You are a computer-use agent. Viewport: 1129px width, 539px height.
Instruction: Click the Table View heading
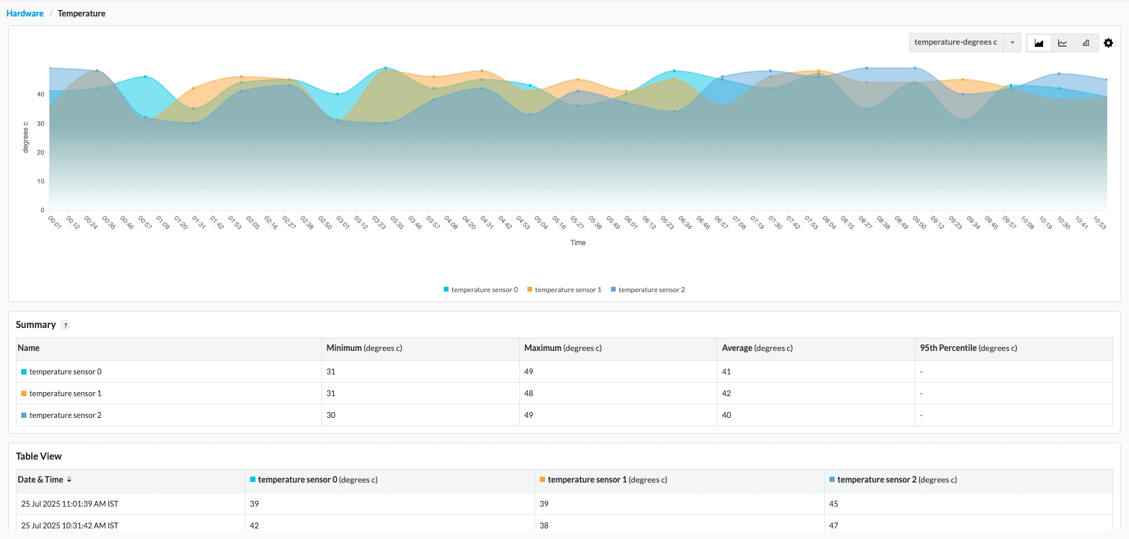(39, 456)
